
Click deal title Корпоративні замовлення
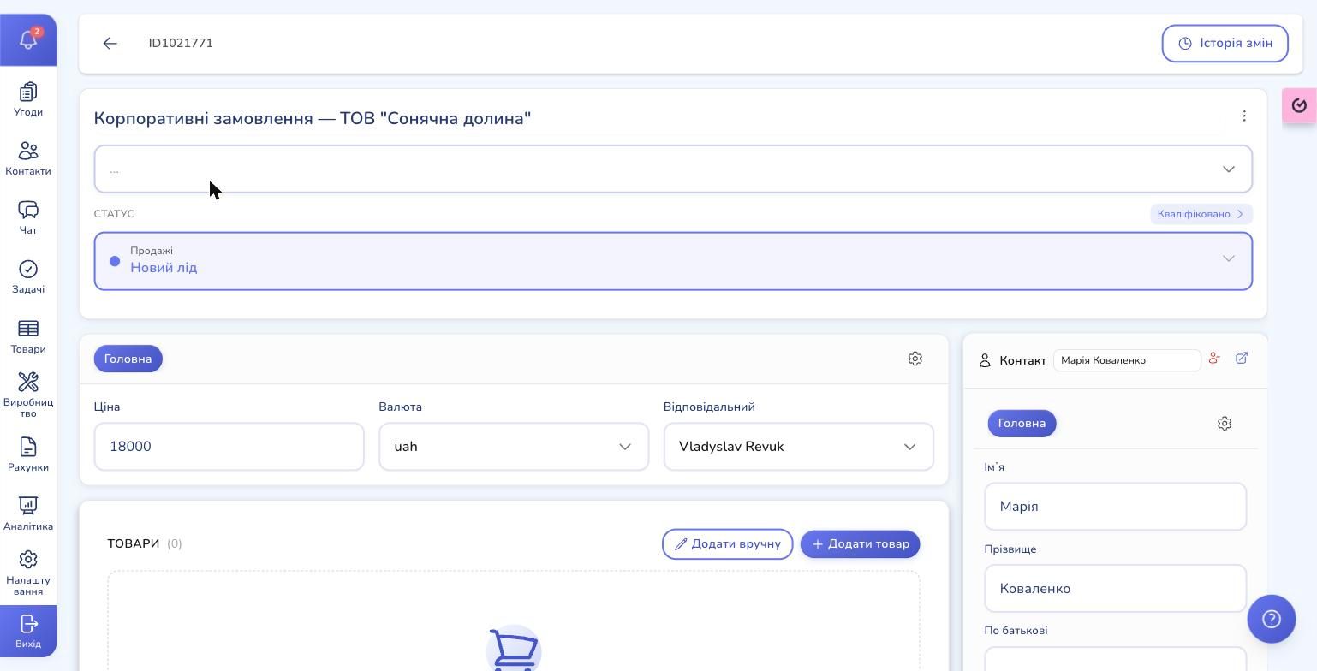tap(313, 118)
